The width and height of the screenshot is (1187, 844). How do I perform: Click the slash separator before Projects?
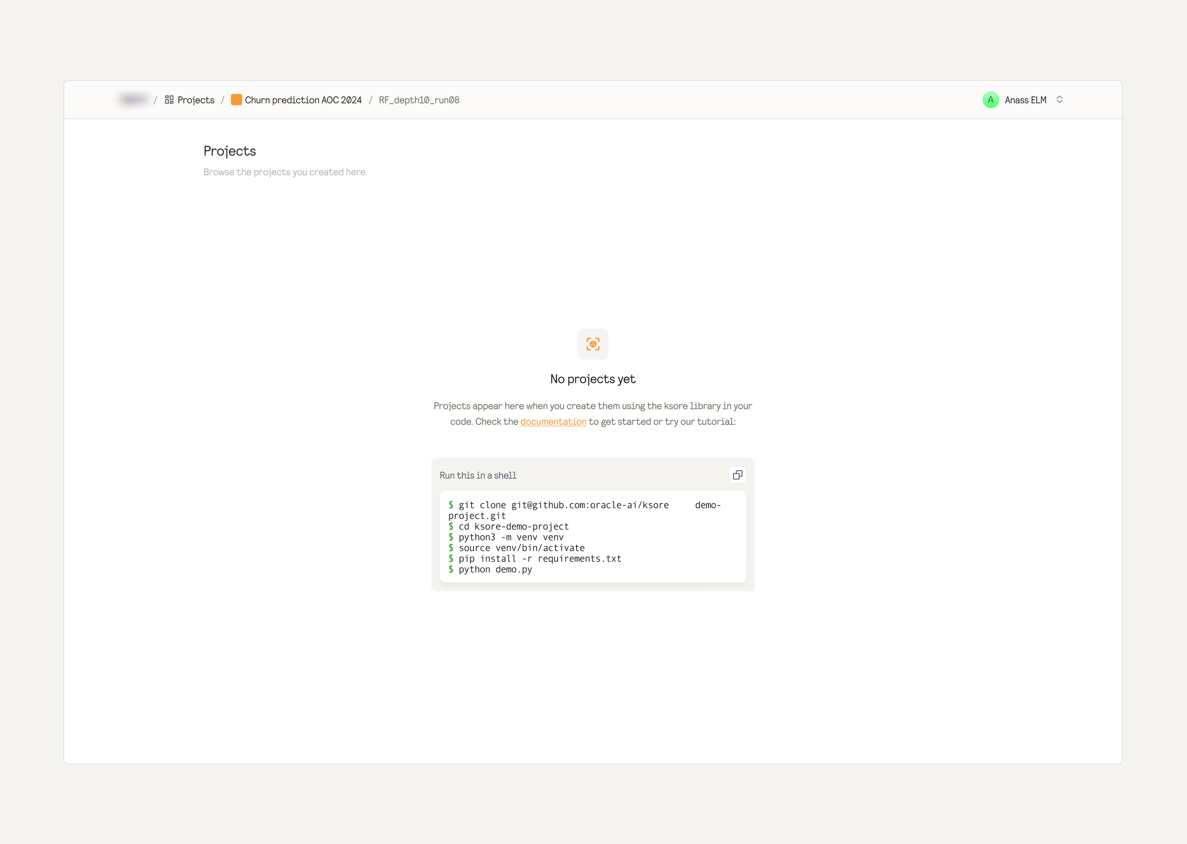click(155, 99)
